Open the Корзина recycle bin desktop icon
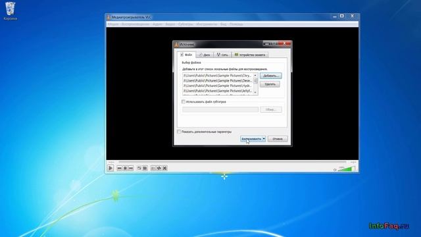Image resolution: width=421 pixels, height=237 pixels. click(x=11, y=11)
